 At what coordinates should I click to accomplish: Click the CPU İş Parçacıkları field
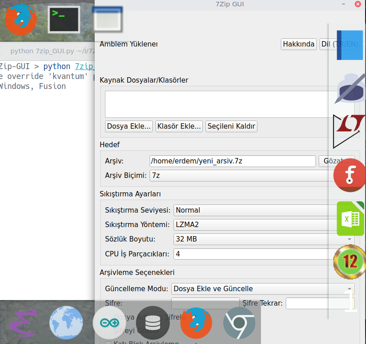pos(264,254)
